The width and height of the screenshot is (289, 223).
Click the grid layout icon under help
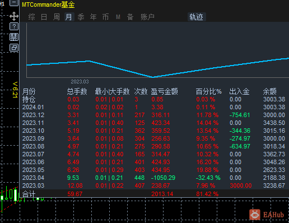14,37
